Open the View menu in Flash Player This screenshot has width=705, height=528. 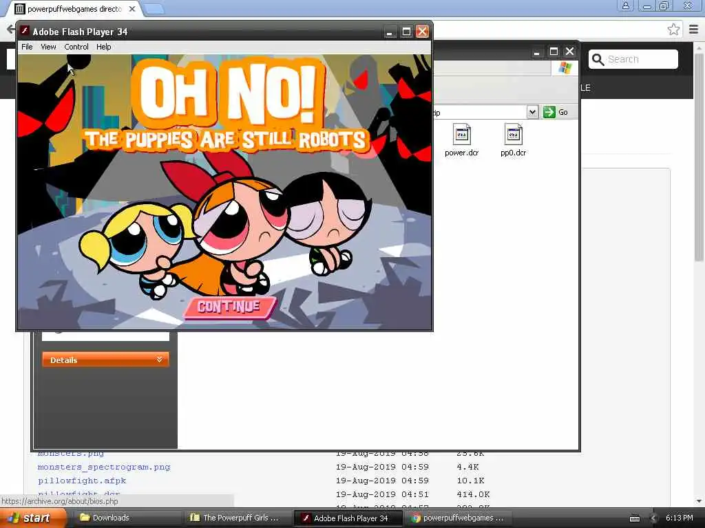(x=48, y=47)
